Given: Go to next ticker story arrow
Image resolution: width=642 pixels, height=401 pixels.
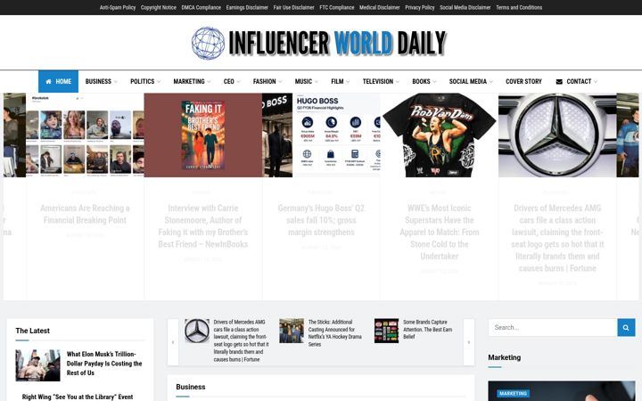Looking at the screenshot, I should (469, 342).
